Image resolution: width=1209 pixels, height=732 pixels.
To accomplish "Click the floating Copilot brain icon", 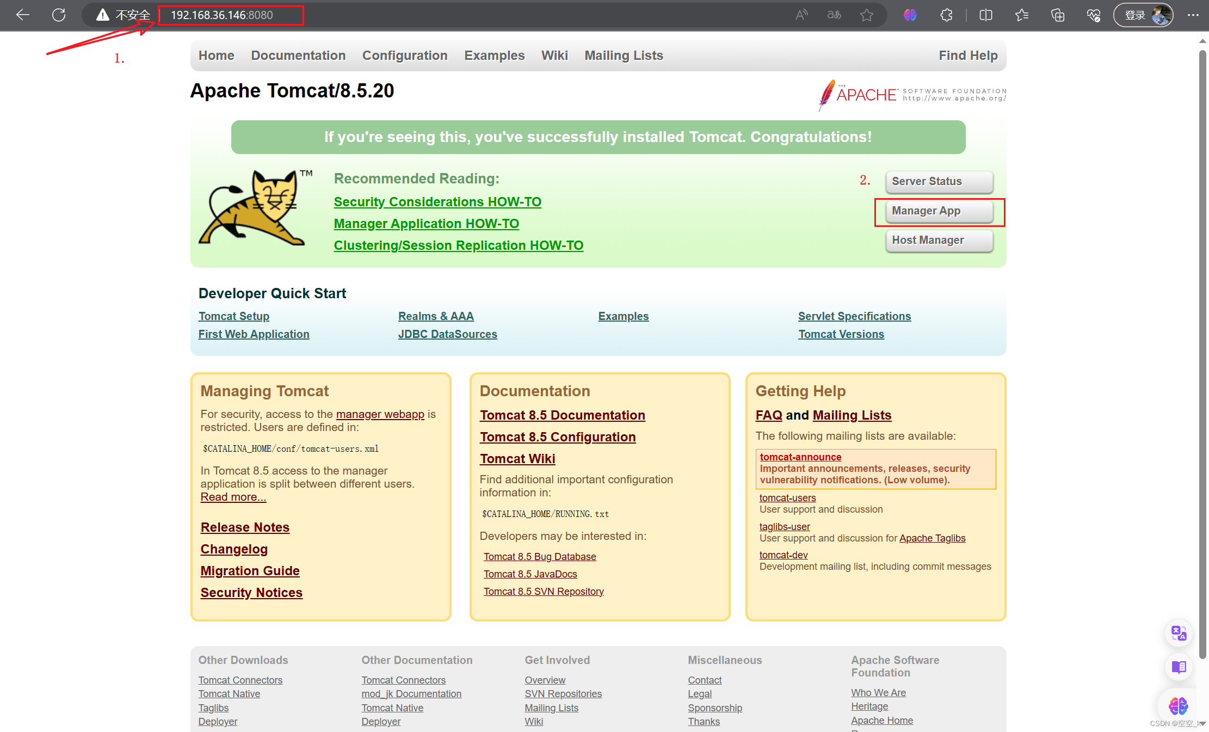I will pyautogui.click(x=1179, y=706).
